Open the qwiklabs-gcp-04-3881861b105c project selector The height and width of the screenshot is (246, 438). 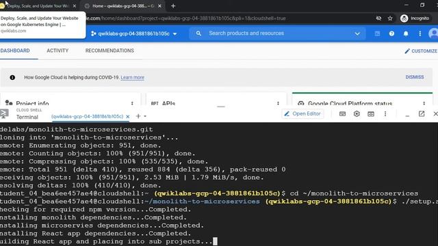[x=134, y=33]
